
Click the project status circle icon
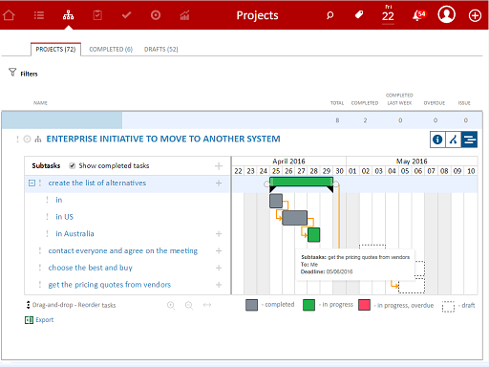28,140
